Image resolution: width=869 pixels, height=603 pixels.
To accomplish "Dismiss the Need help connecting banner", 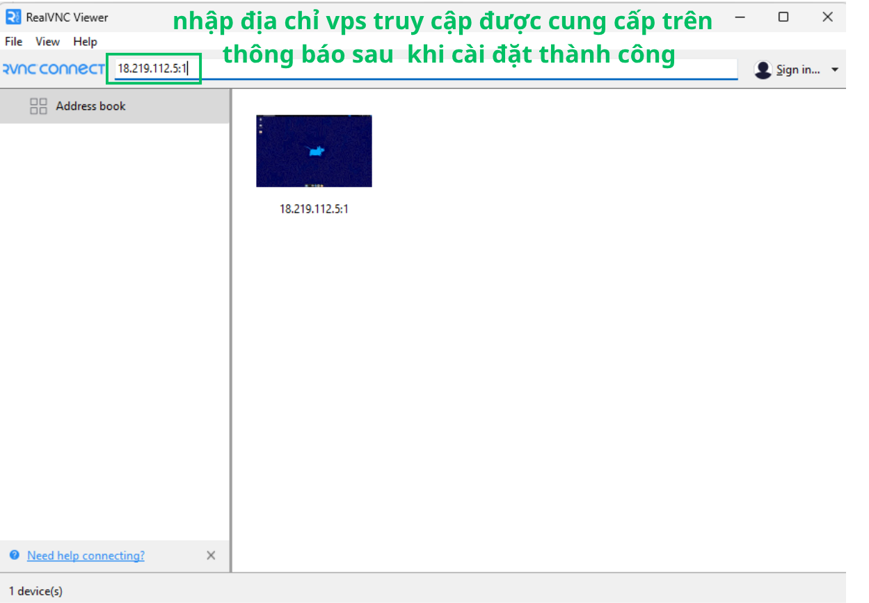I will click(x=211, y=555).
